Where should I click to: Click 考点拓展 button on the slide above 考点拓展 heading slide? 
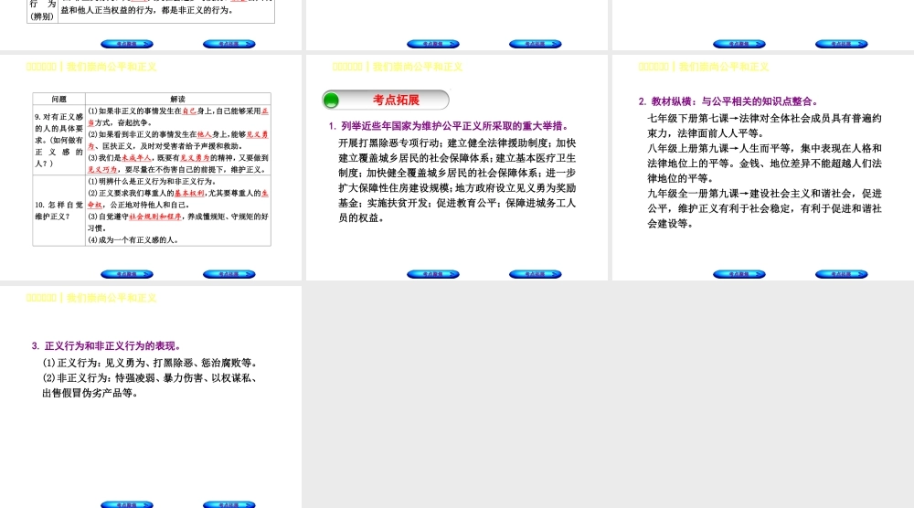point(535,44)
